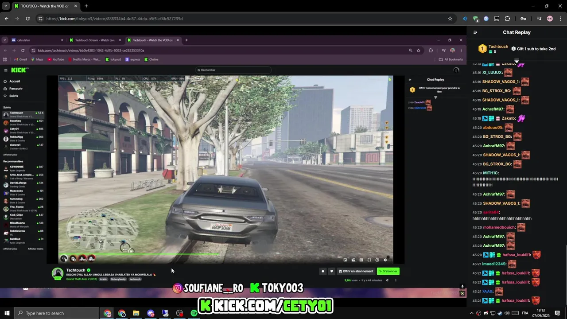Viewport: 567px width, 319px height.
Task: Click the green S'abonner button
Action: pyautogui.click(x=388, y=271)
